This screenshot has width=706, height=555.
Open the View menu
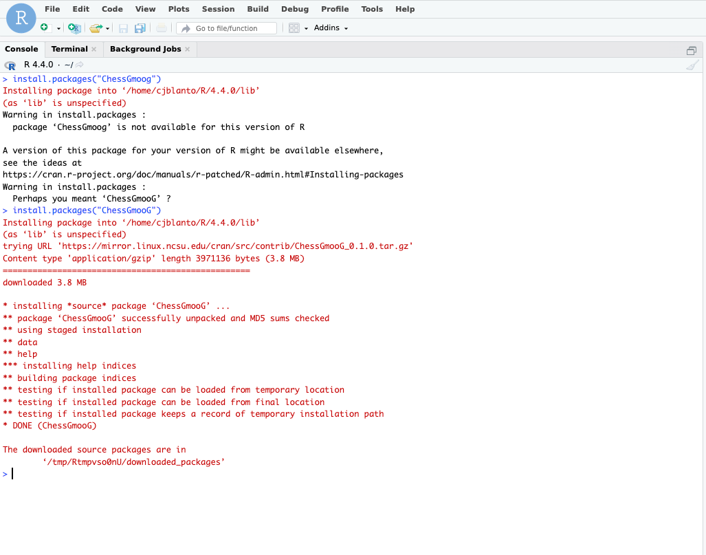pyautogui.click(x=146, y=9)
